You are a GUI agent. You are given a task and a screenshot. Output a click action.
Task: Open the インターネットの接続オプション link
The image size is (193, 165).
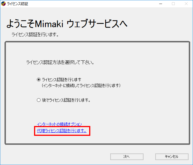point(59,124)
